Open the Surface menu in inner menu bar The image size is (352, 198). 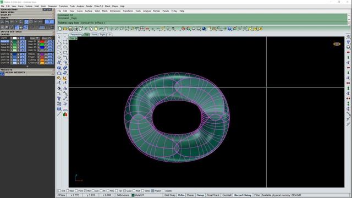point(89,11)
